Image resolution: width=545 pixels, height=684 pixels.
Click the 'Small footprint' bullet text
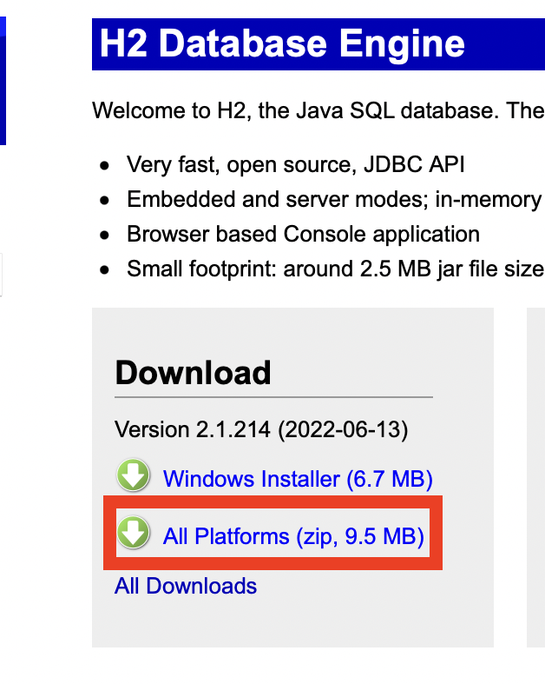tap(334, 269)
